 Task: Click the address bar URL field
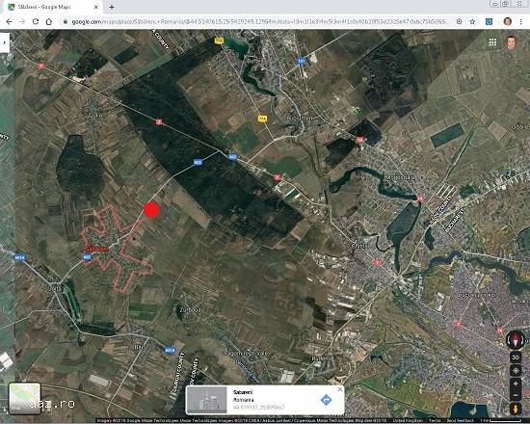[258, 21]
